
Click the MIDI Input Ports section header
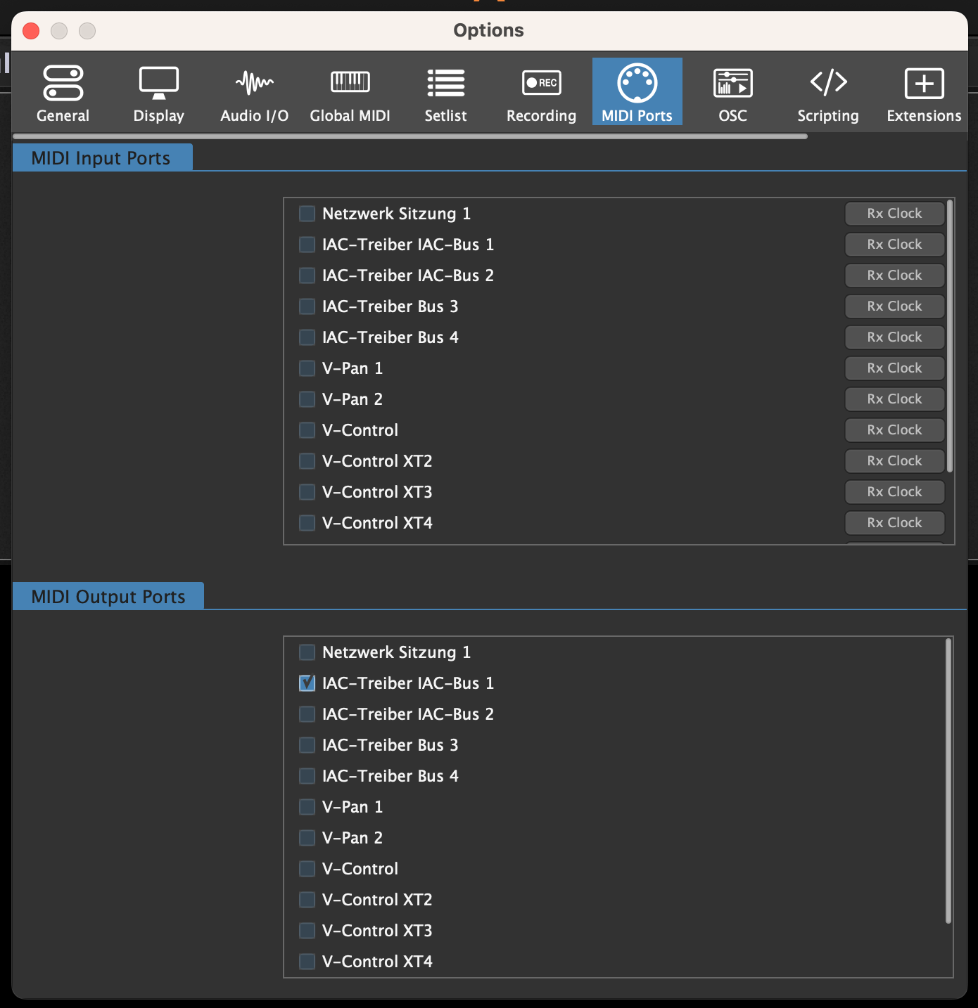(102, 157)
